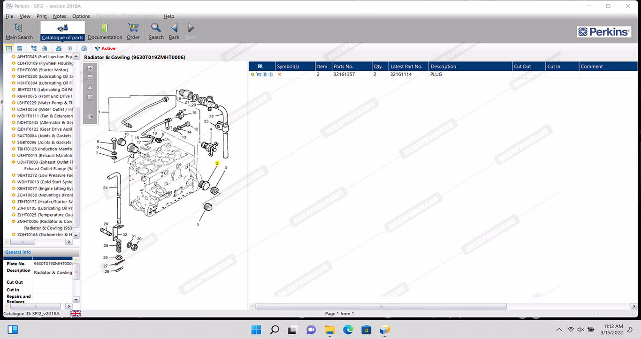Expand XBHT0077 Engine Lifting Eye node
641x339 pixels.
(14, 188)
